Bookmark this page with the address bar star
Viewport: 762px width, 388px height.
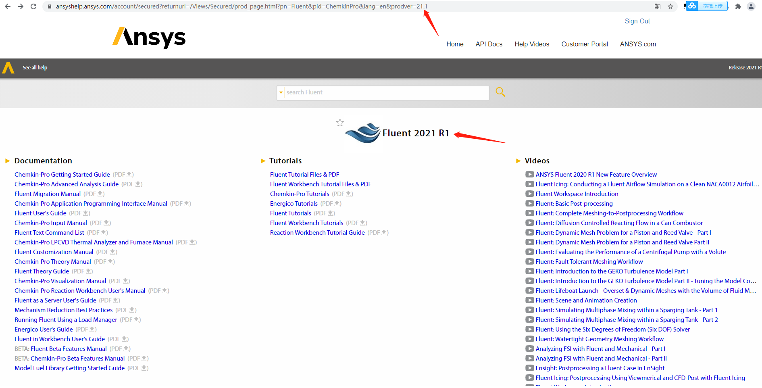670,6
